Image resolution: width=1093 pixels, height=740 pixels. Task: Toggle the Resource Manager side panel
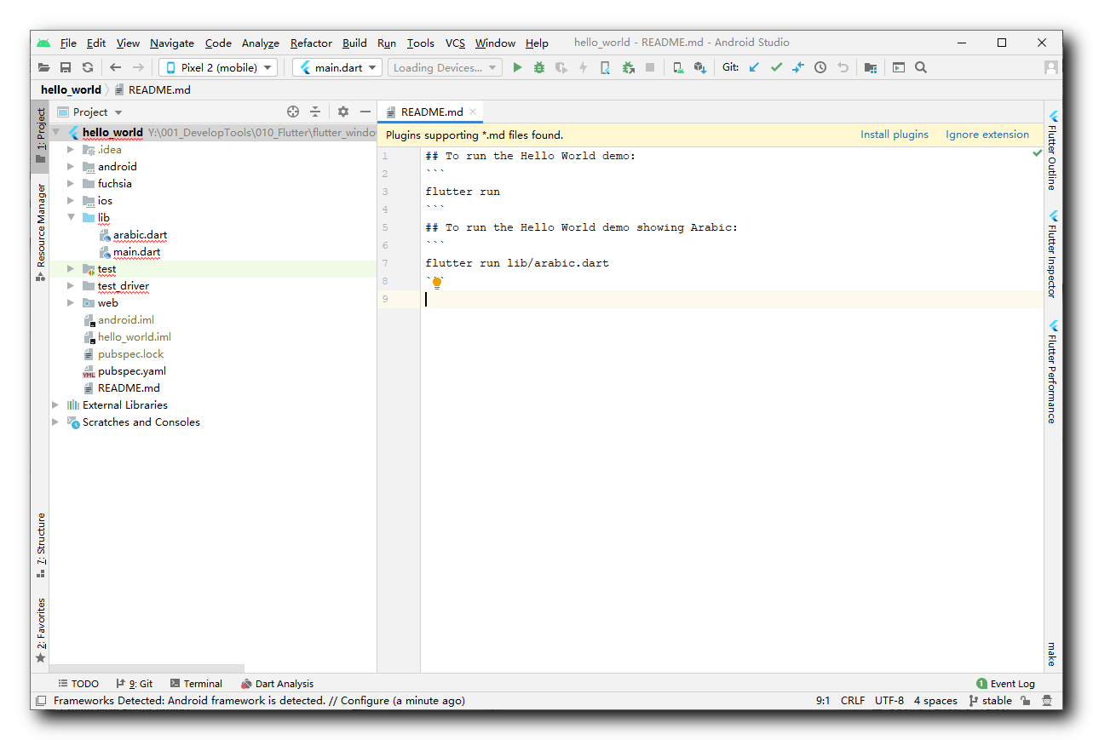tap(41, 232)
